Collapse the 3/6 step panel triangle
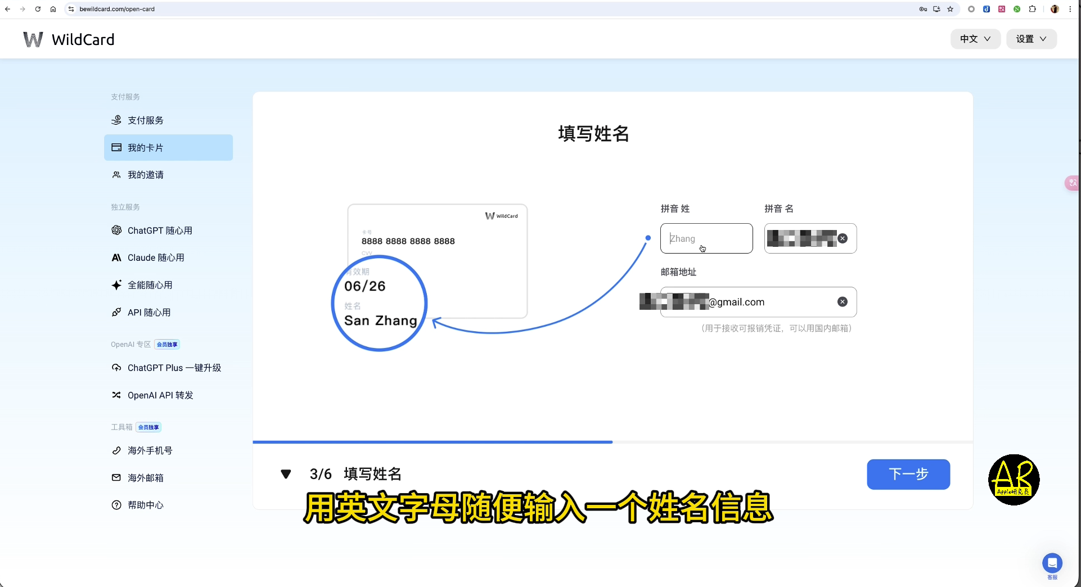Screen dimensions: 1081x587 click(x=286, y=474)
